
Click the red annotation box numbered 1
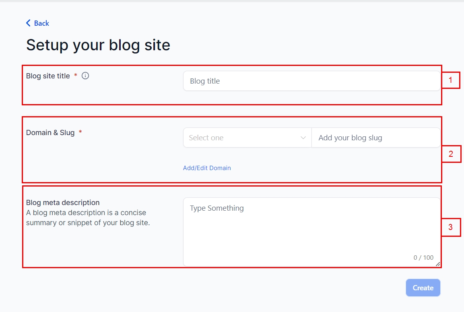click(450, 80)
